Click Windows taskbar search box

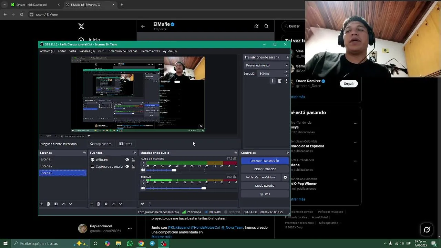(51, 244)
